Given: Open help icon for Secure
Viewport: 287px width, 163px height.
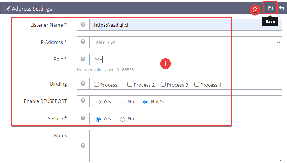Looking at the screenshot, I should (83, 118).
